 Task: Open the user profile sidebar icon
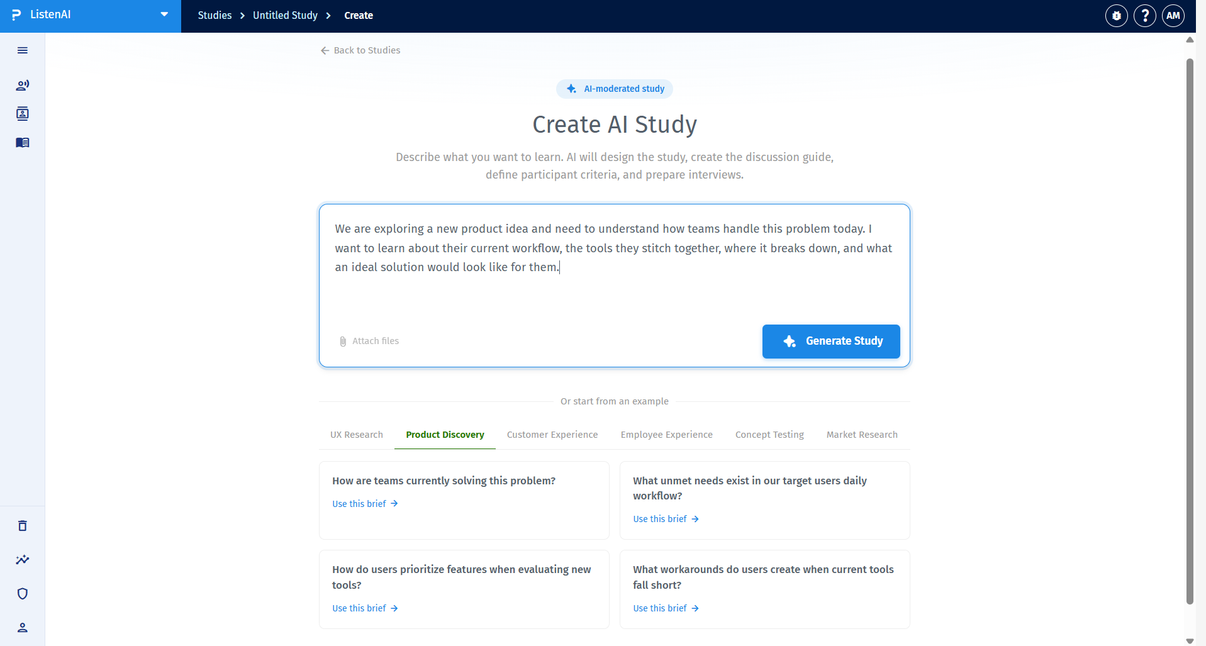click(23, 628)
